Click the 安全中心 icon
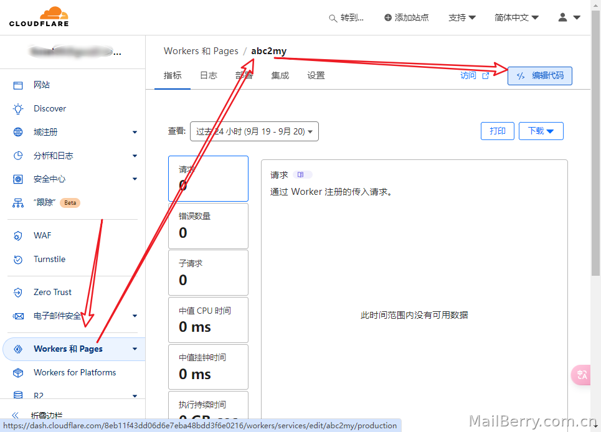601x432 pixels. pos(18,179)
